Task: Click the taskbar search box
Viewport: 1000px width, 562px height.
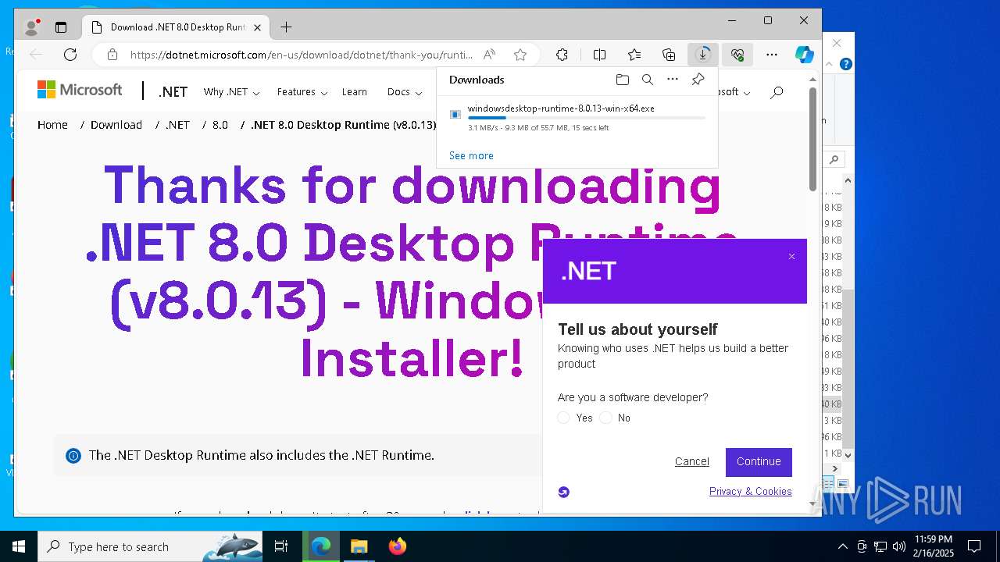Action: click(150, 546)
